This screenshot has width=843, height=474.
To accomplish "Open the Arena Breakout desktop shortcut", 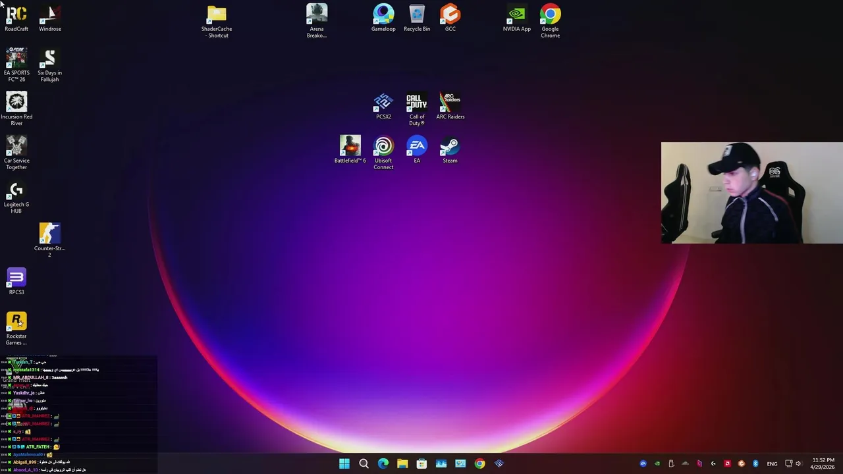I will (317, 21).
